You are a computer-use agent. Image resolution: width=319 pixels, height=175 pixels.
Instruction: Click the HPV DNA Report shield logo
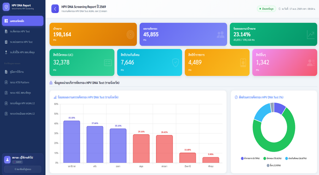pos(6,7)
